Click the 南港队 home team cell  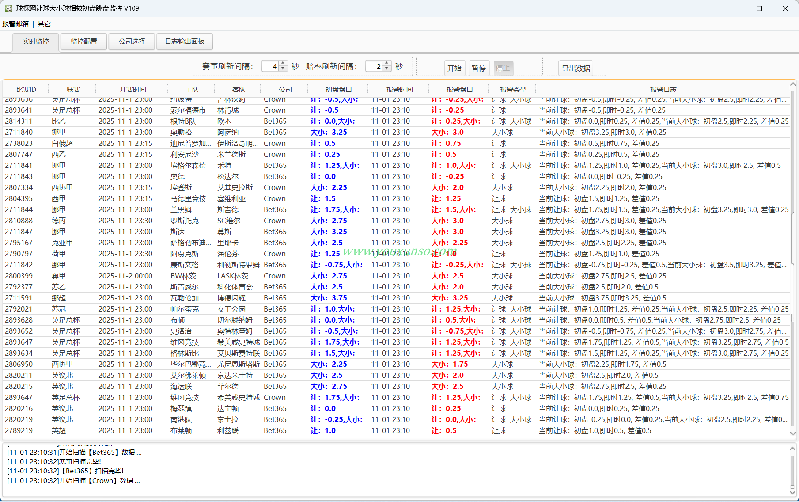181,420
